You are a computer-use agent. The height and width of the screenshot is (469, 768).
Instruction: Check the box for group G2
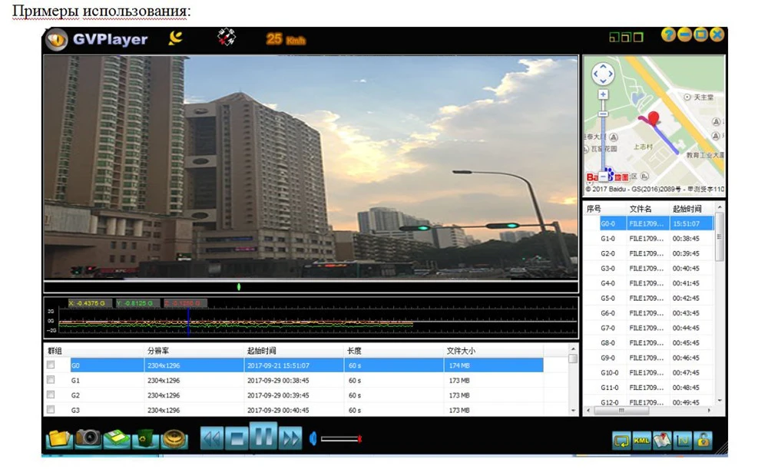coord(51,395)
